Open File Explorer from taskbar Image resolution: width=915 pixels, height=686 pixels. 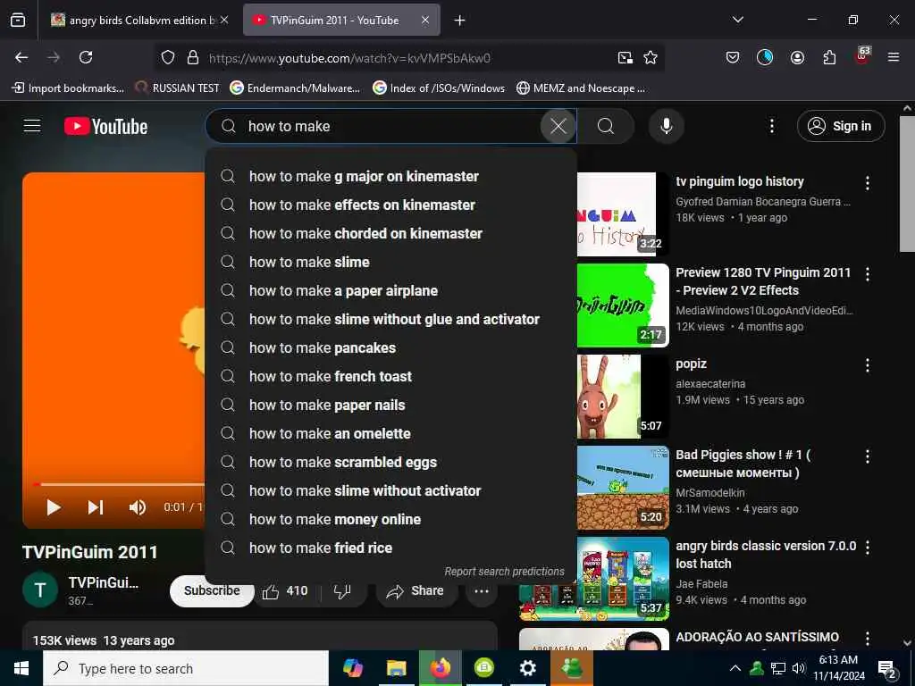click(x=396, y=668)
